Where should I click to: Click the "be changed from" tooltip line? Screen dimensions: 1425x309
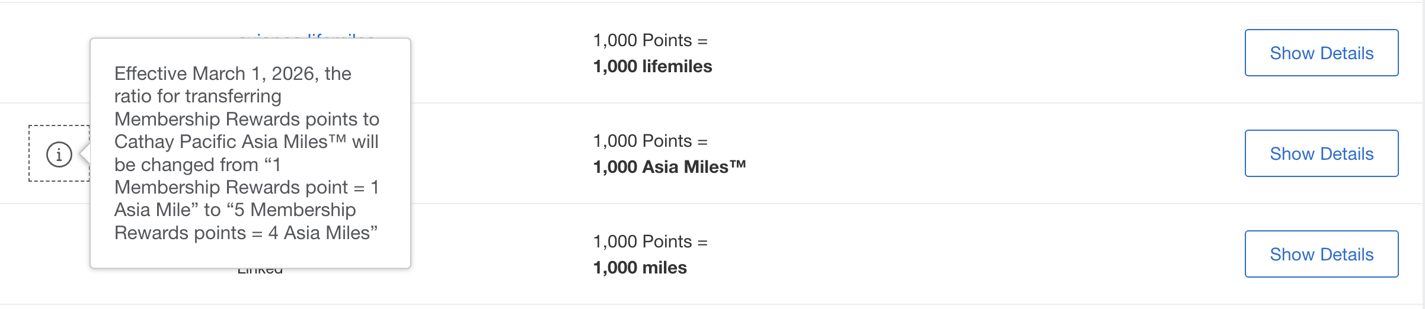pyautogui.click(x=197, y=165)
